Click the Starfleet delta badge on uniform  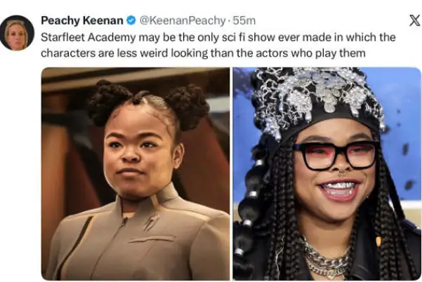[150, 222]
